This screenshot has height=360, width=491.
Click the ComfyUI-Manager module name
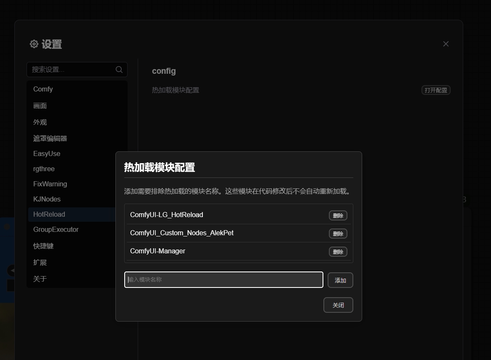click(157, 251)
